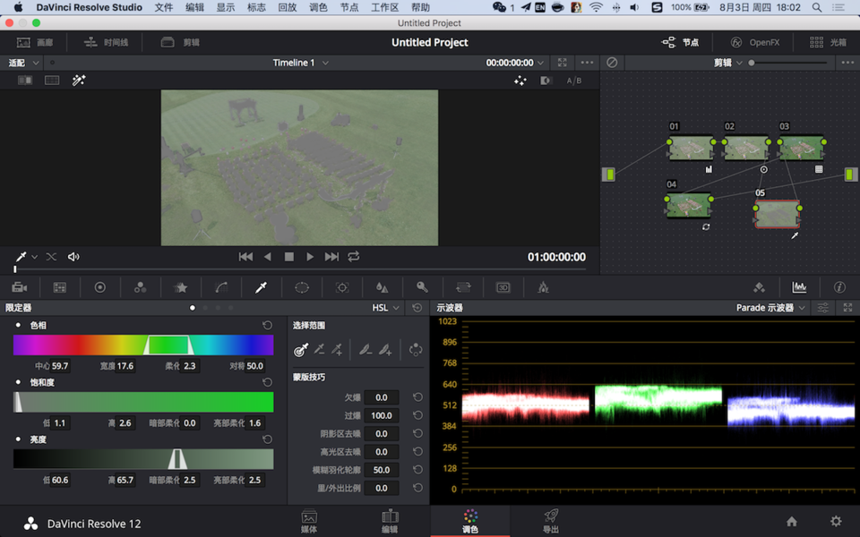The width and height of the screenshot is (860, 537).
Task: Open the Curves palette icon
Action: pyautogui.click(x=221, y=287)
